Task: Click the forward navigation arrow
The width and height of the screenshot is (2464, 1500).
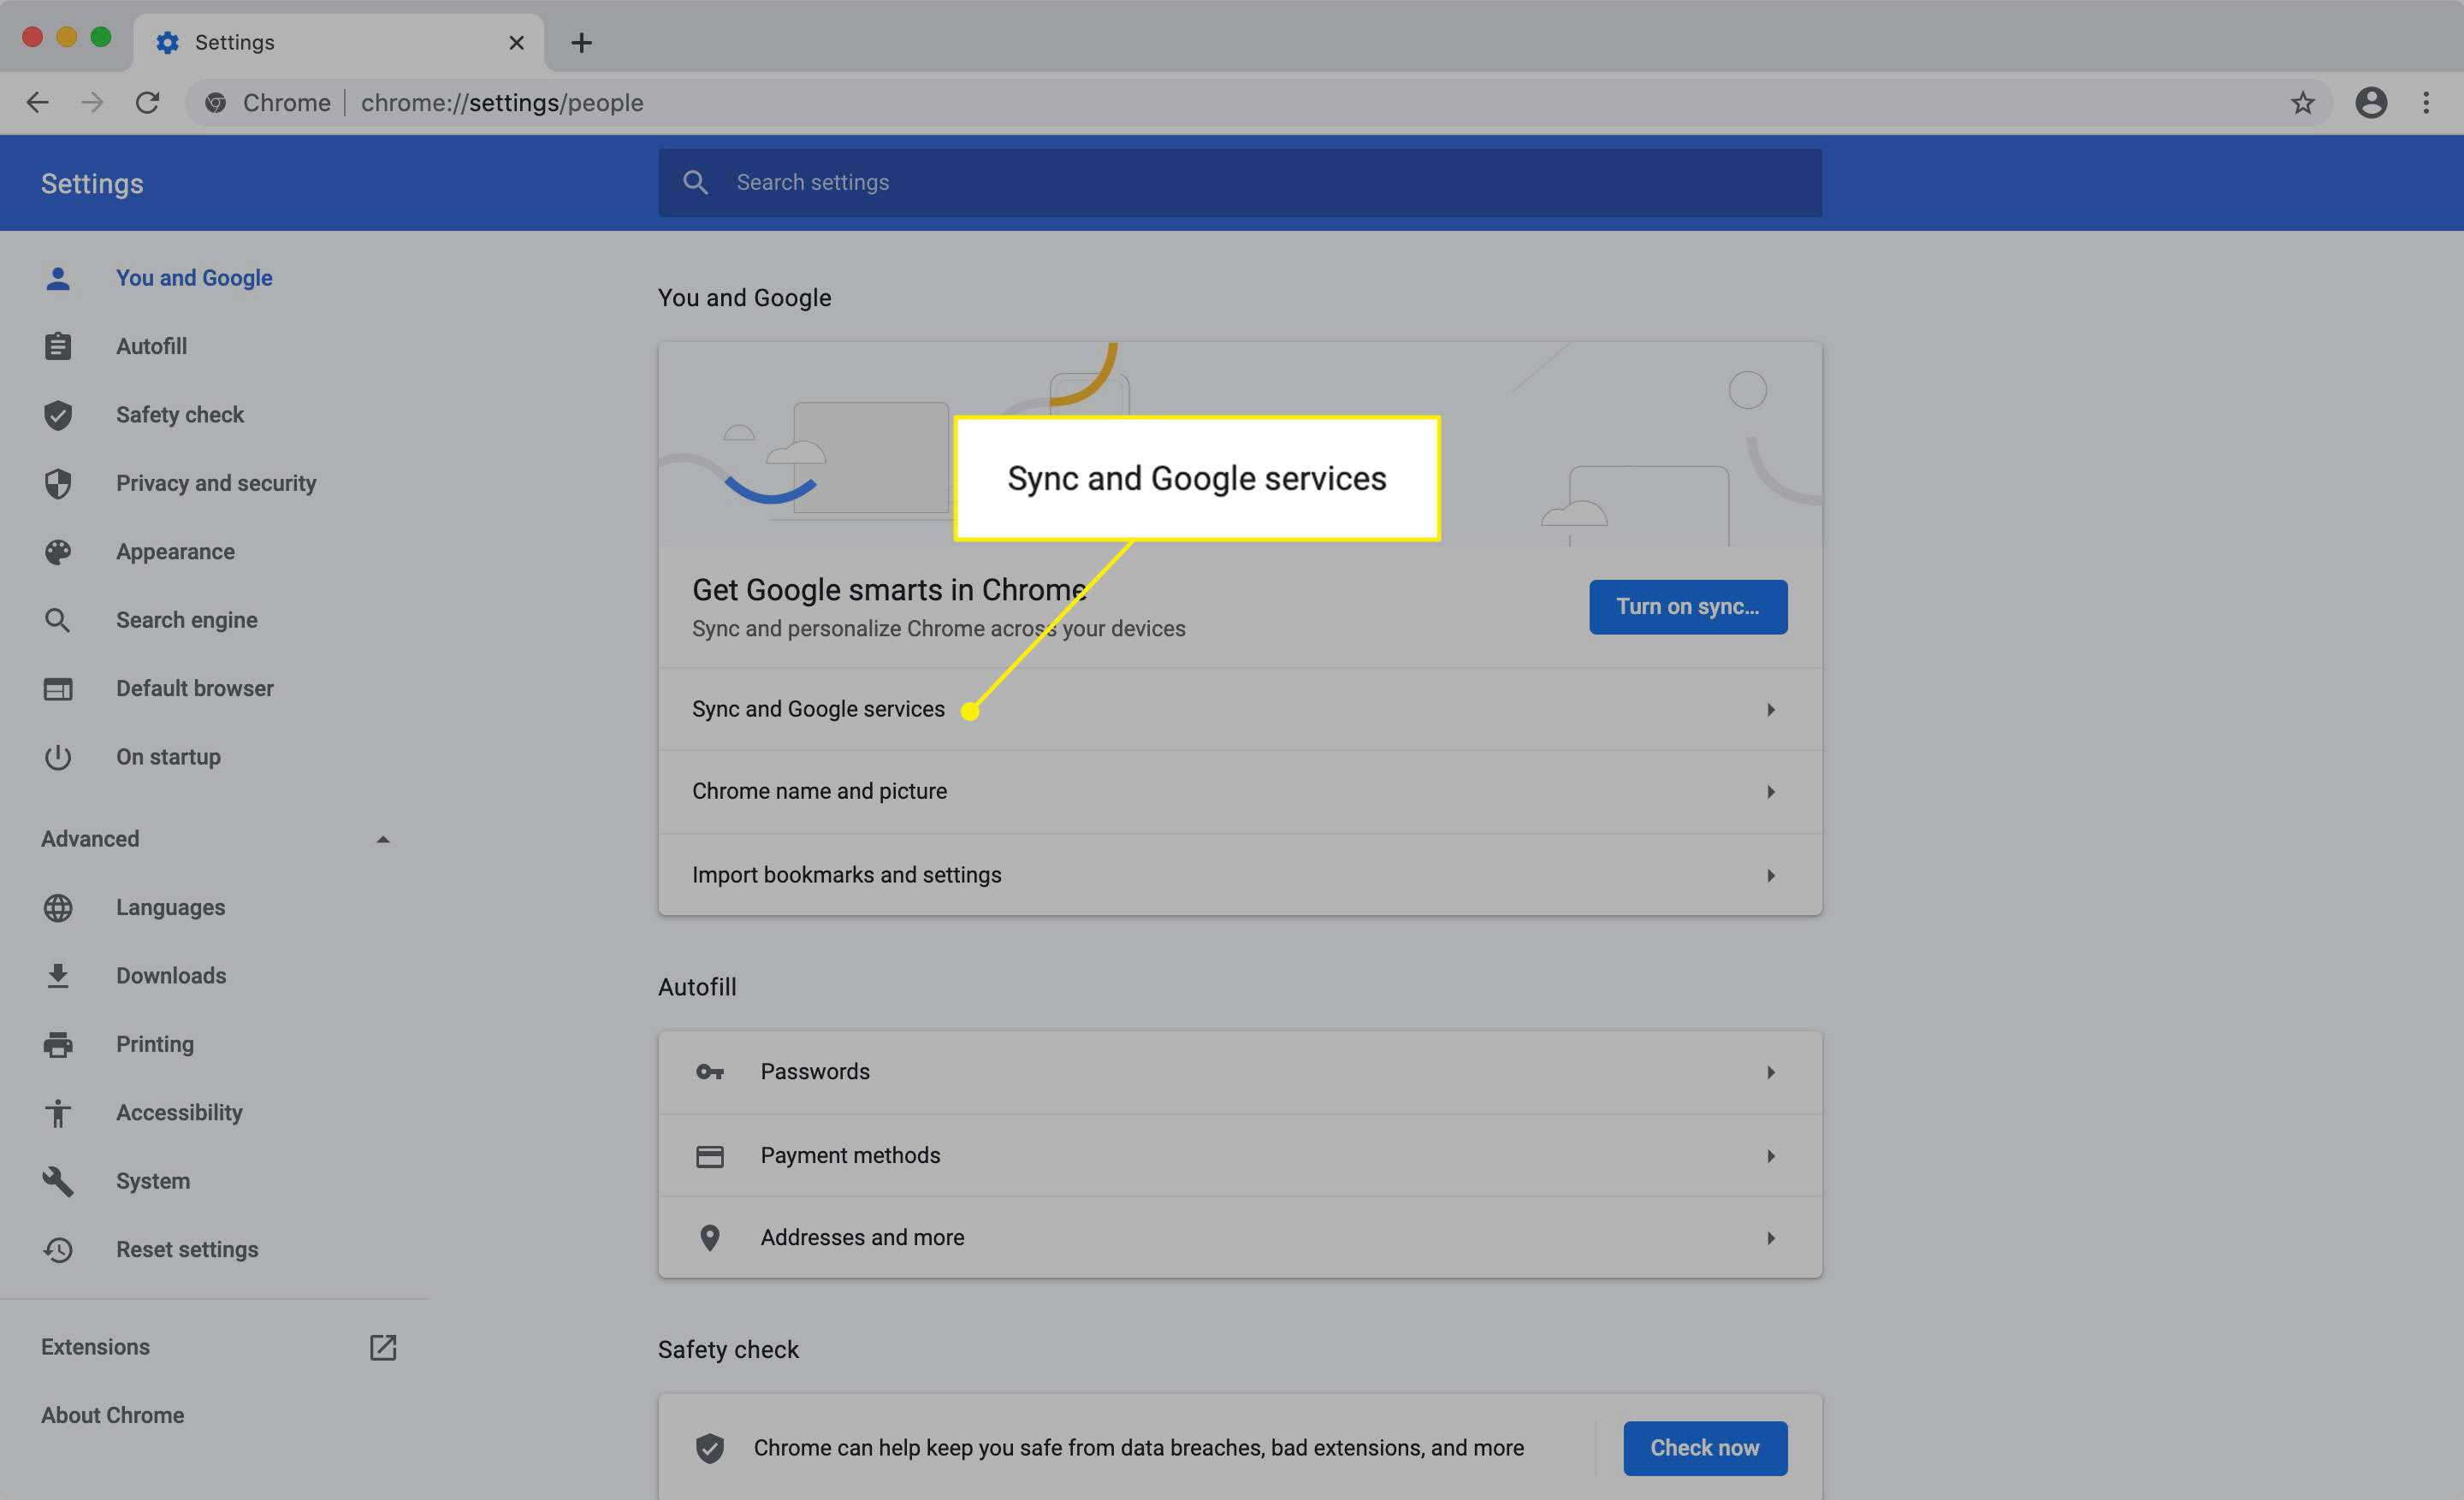Action: pos(92,102)
